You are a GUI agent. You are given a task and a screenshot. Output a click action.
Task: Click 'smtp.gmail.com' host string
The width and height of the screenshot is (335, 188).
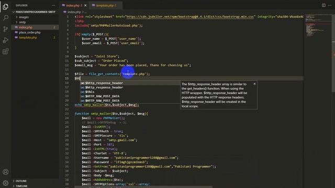pos(121,140)
